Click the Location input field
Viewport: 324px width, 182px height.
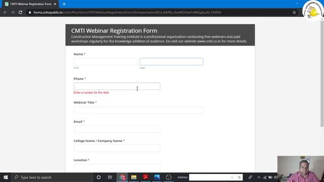tap(117, 167)
